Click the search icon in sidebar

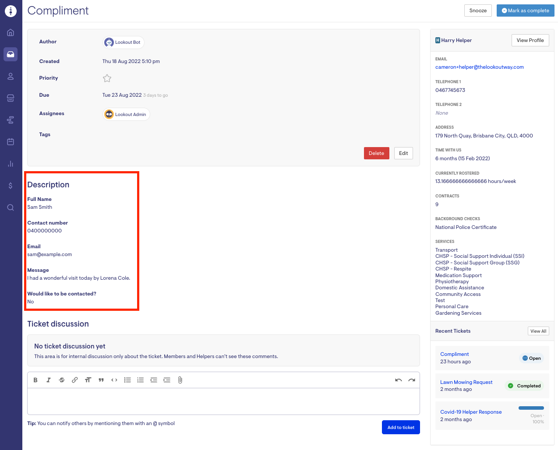11,207
